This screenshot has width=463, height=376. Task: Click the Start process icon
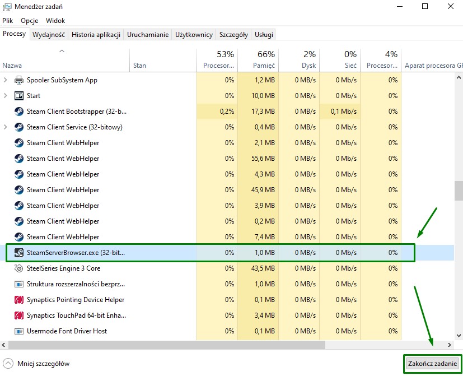point(19,96)
